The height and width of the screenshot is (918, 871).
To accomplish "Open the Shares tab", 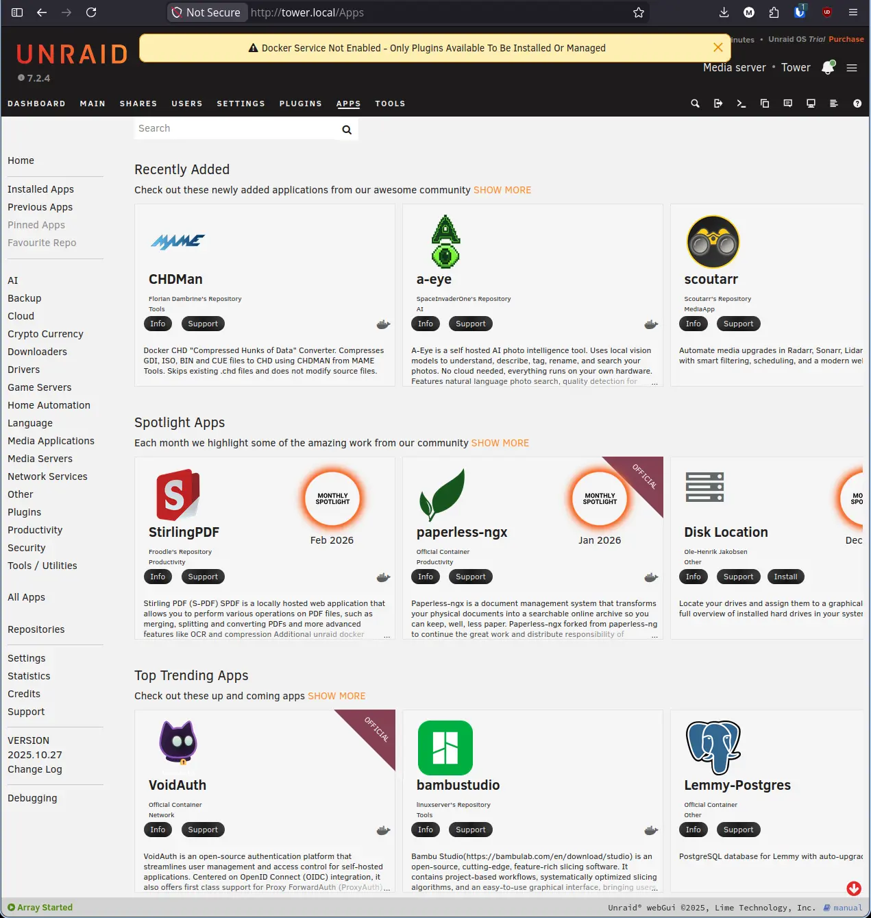I will [x=138, y=104].
